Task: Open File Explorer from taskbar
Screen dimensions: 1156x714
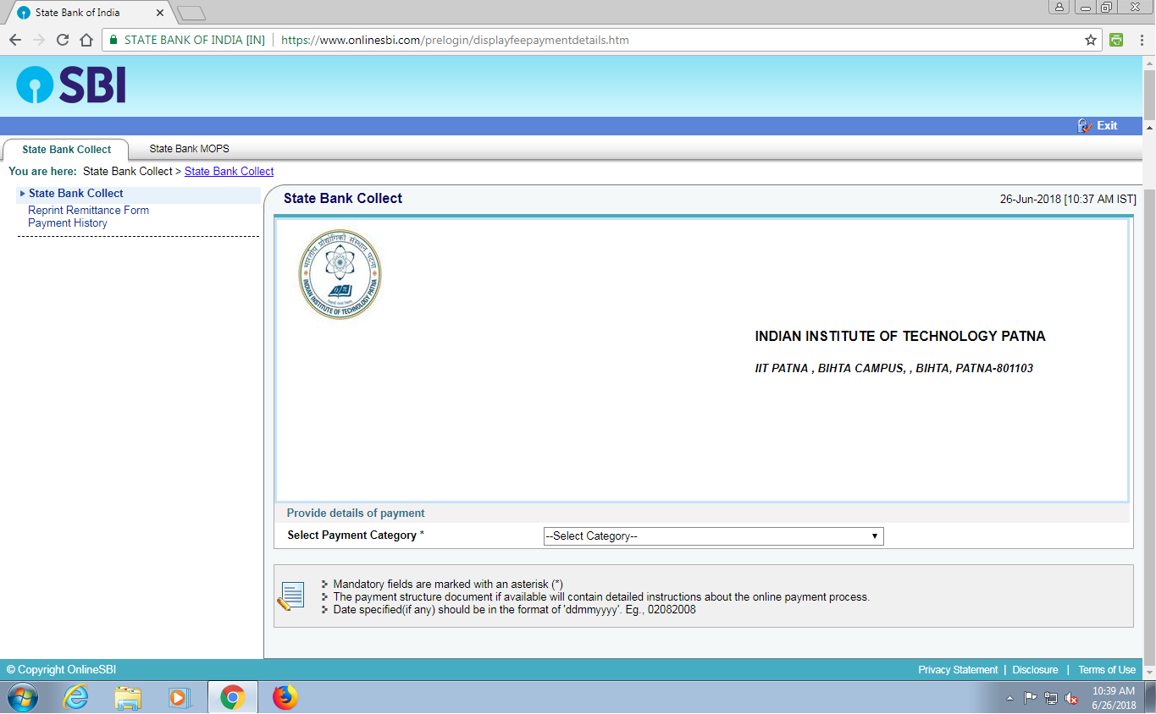Action: (x=128, y=697)
